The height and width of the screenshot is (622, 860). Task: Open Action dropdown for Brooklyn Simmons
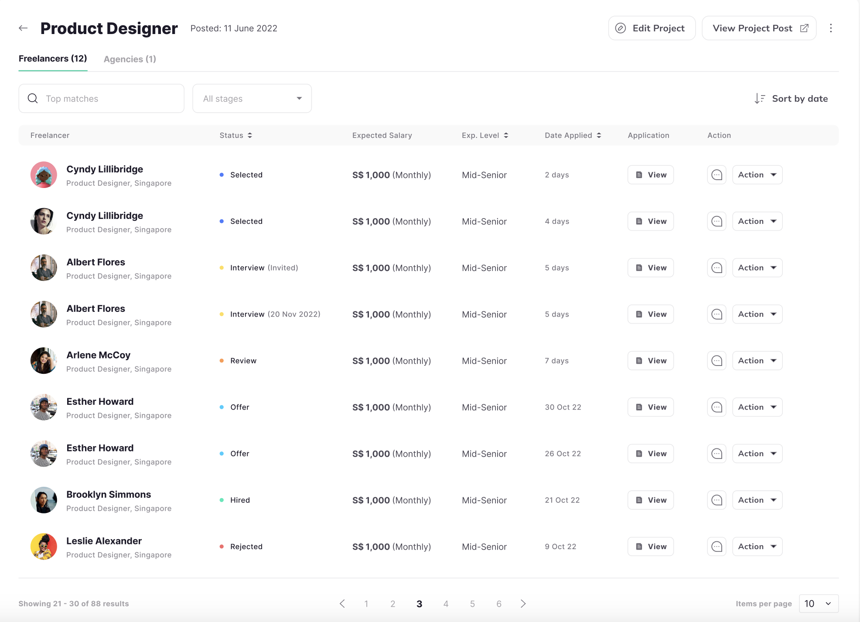[x=757, y=500]
